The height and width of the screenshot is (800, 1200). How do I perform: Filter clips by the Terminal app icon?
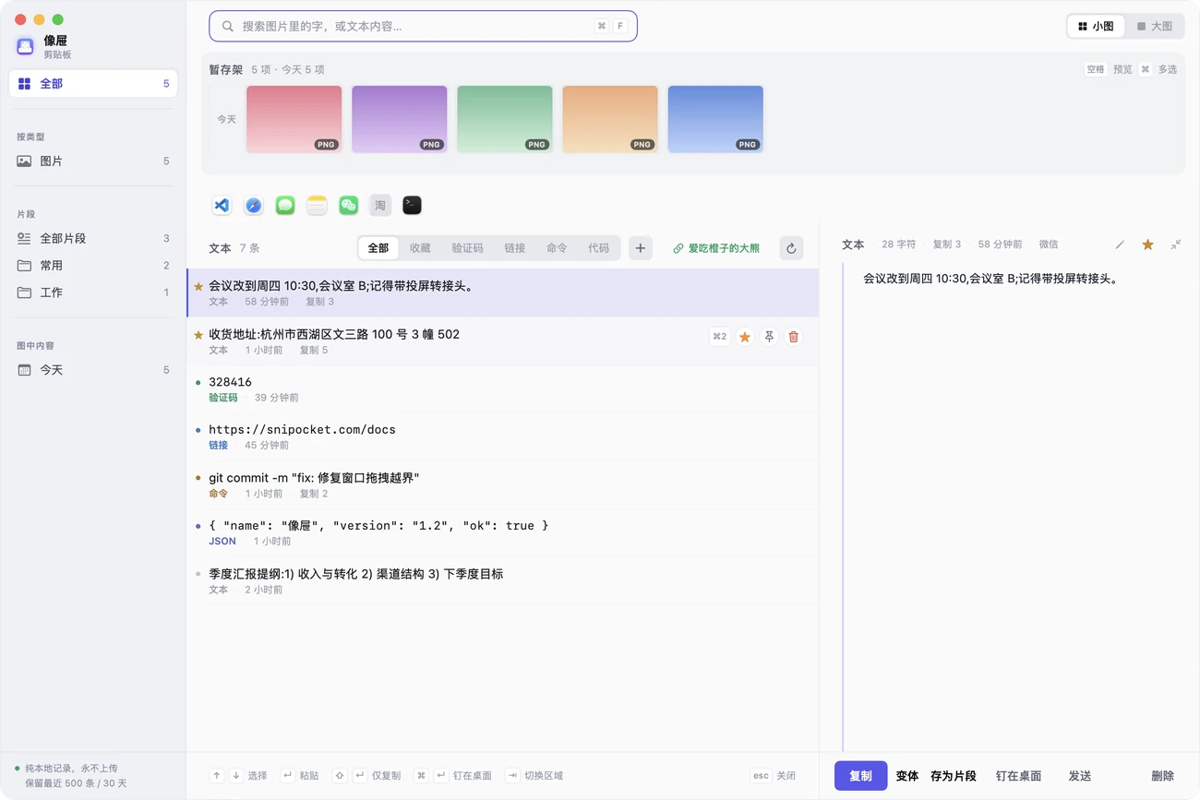[412, 205]
